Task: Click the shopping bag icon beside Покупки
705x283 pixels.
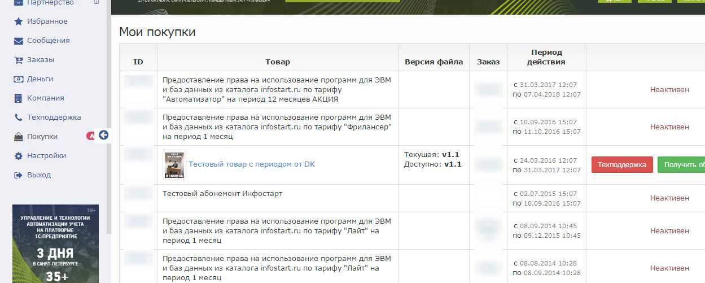Action: tap(18, 137)
